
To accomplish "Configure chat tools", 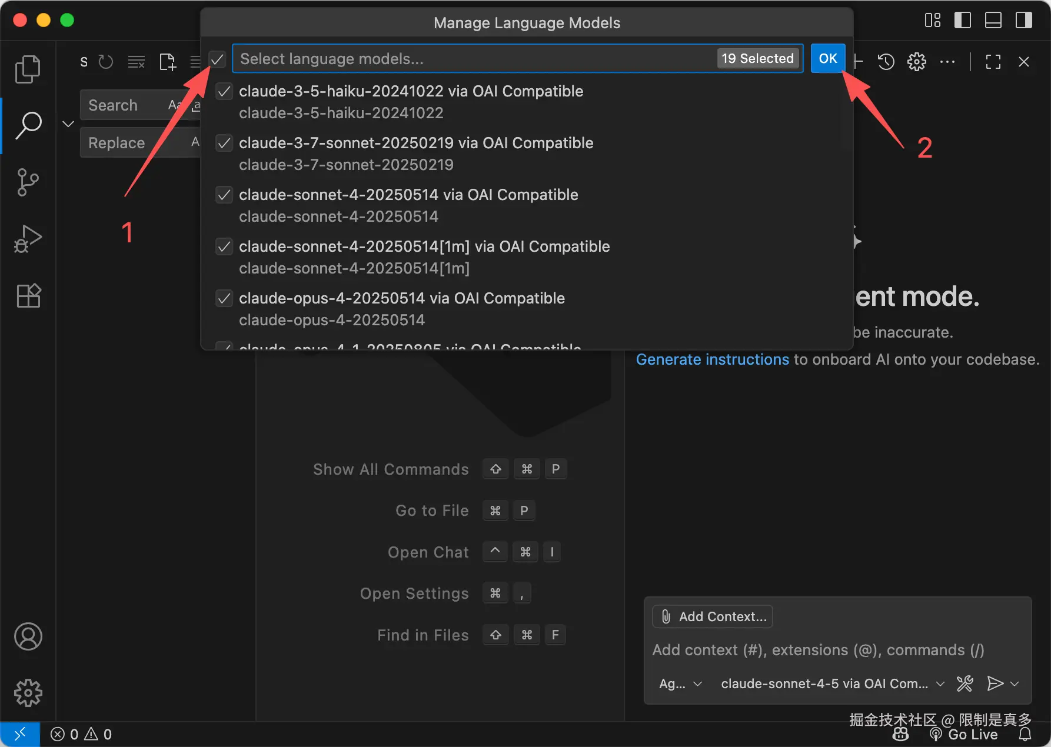I will (x=965, y=683).
